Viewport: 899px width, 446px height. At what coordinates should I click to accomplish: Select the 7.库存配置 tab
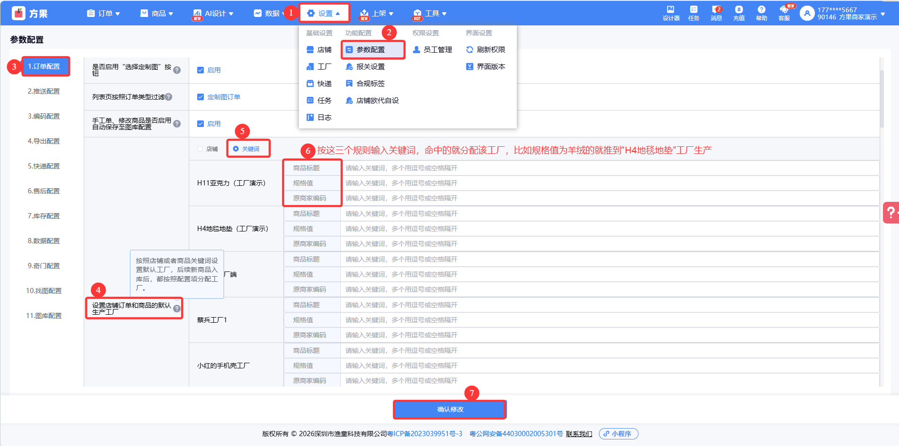point(44,216)
